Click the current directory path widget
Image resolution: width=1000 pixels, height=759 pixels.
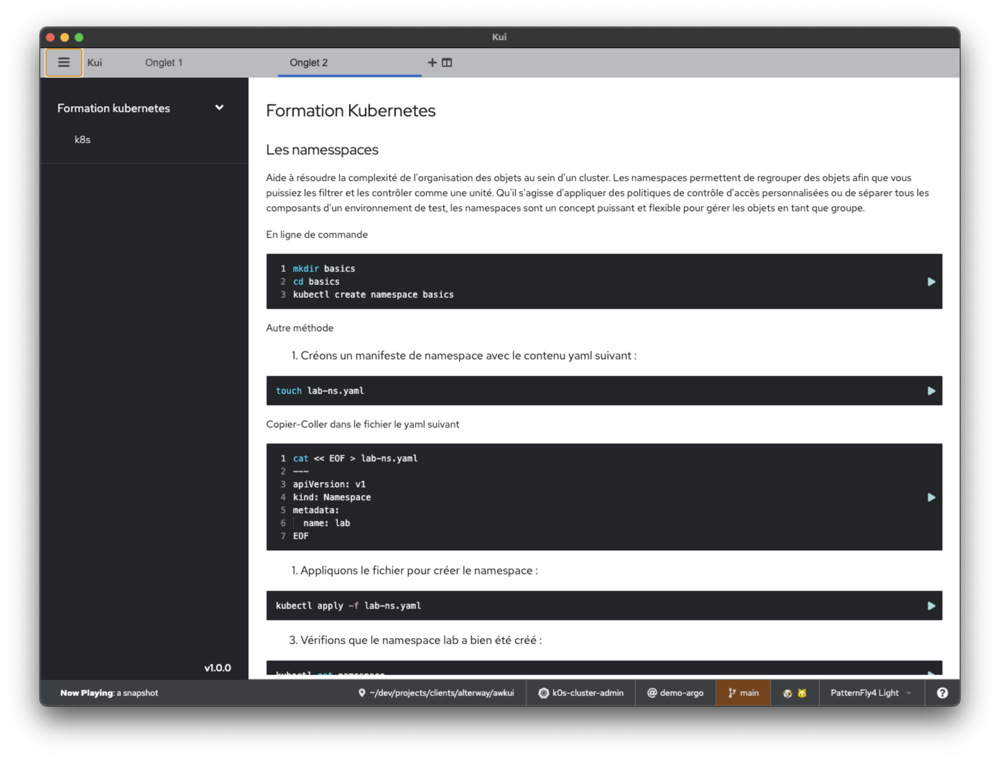coord(436,693)
